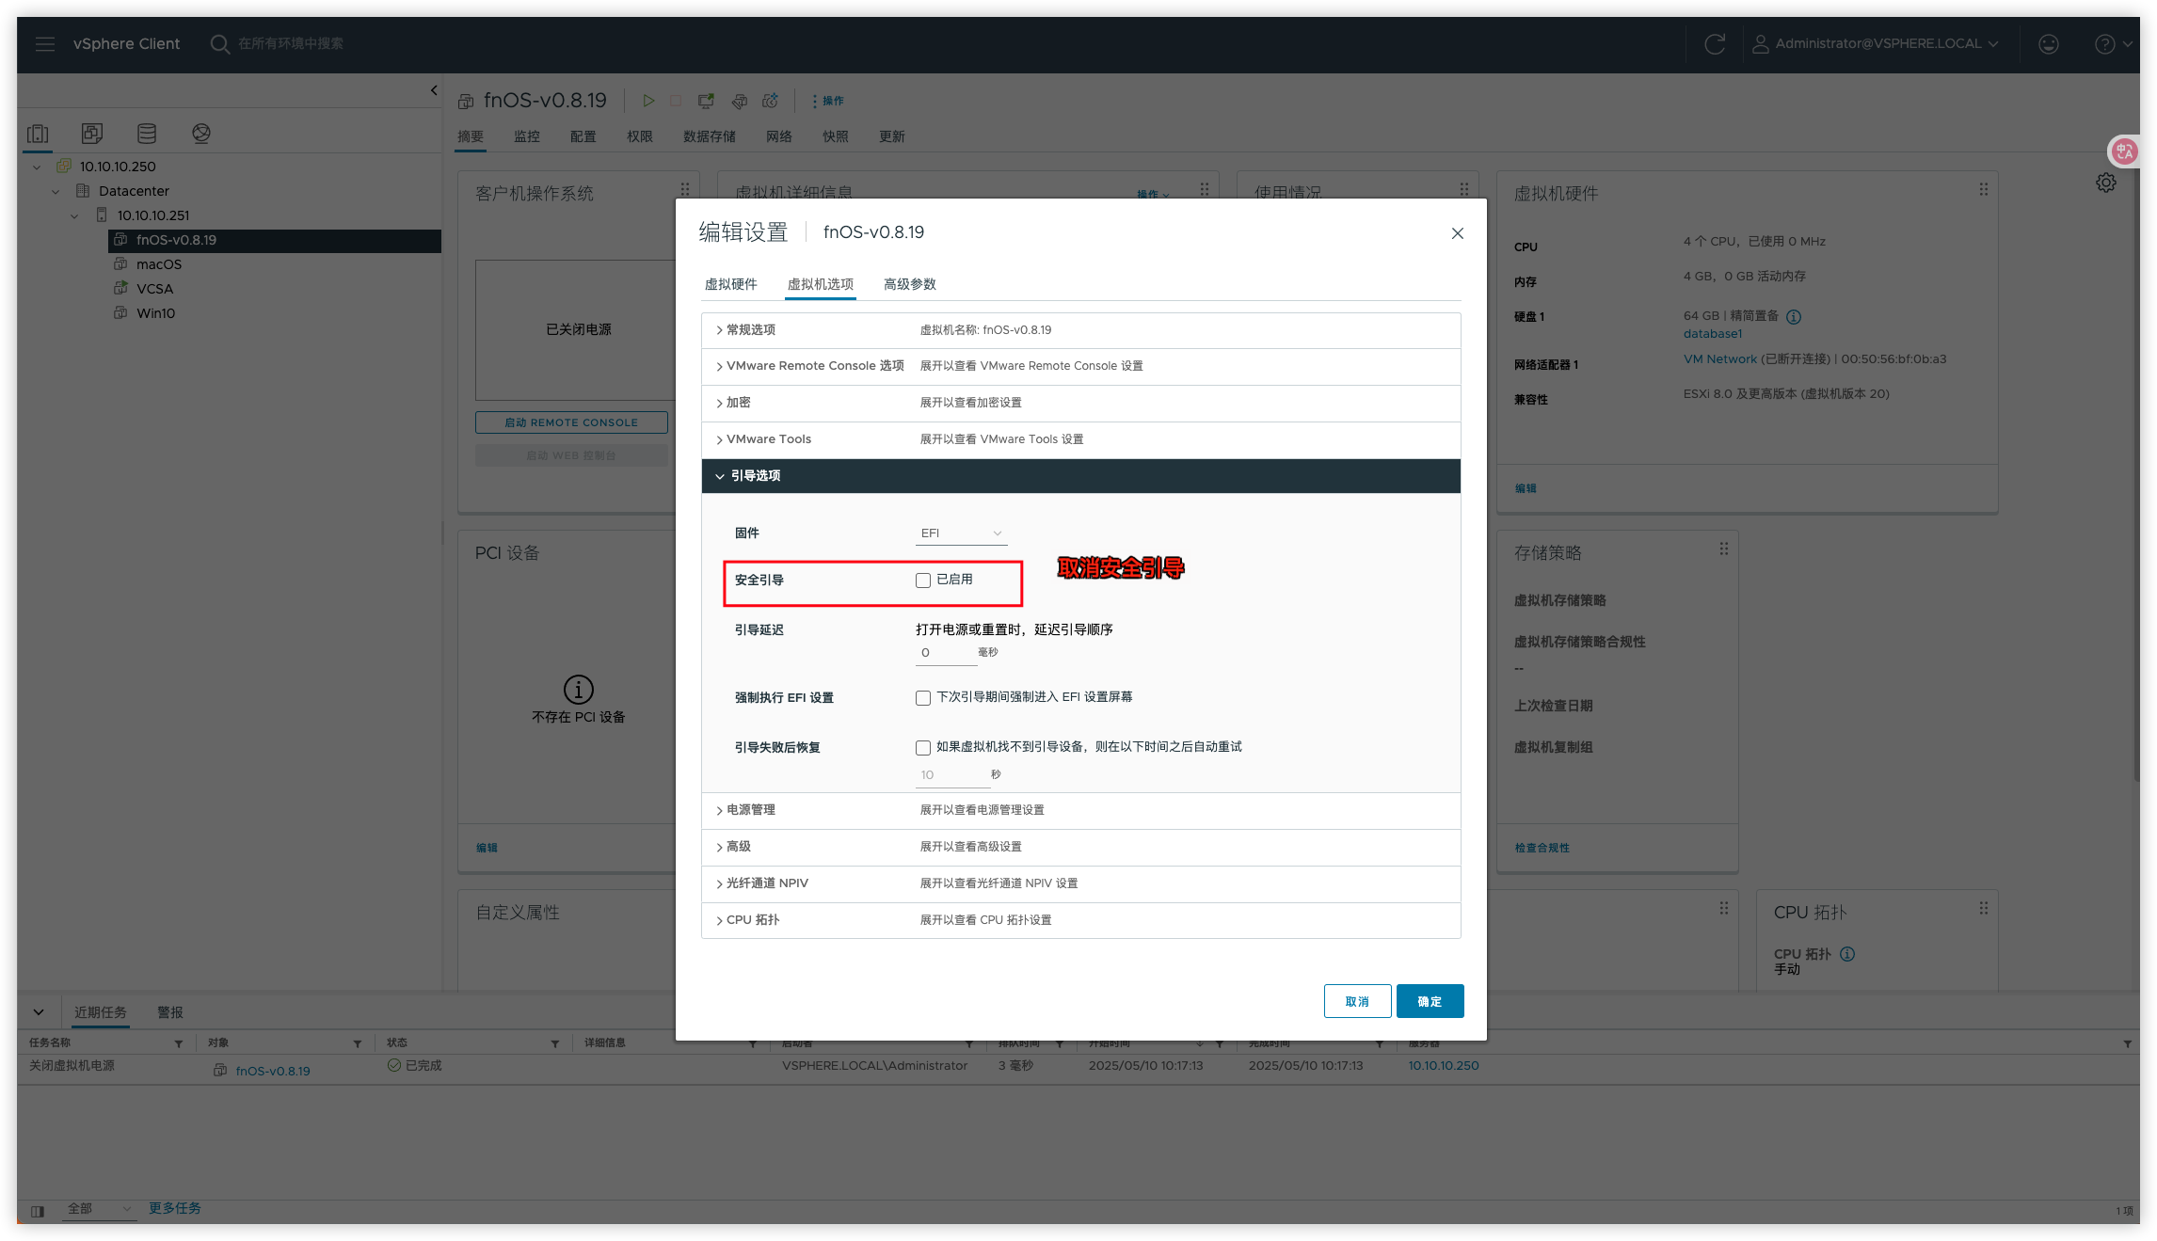The image size is (2157, 1241).
Task: Click the global search magnifier icon
Action: [219, 43]
